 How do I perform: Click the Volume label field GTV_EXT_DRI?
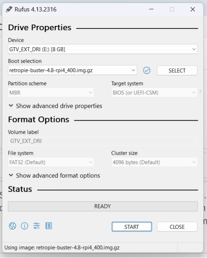(x=103, y=141)
